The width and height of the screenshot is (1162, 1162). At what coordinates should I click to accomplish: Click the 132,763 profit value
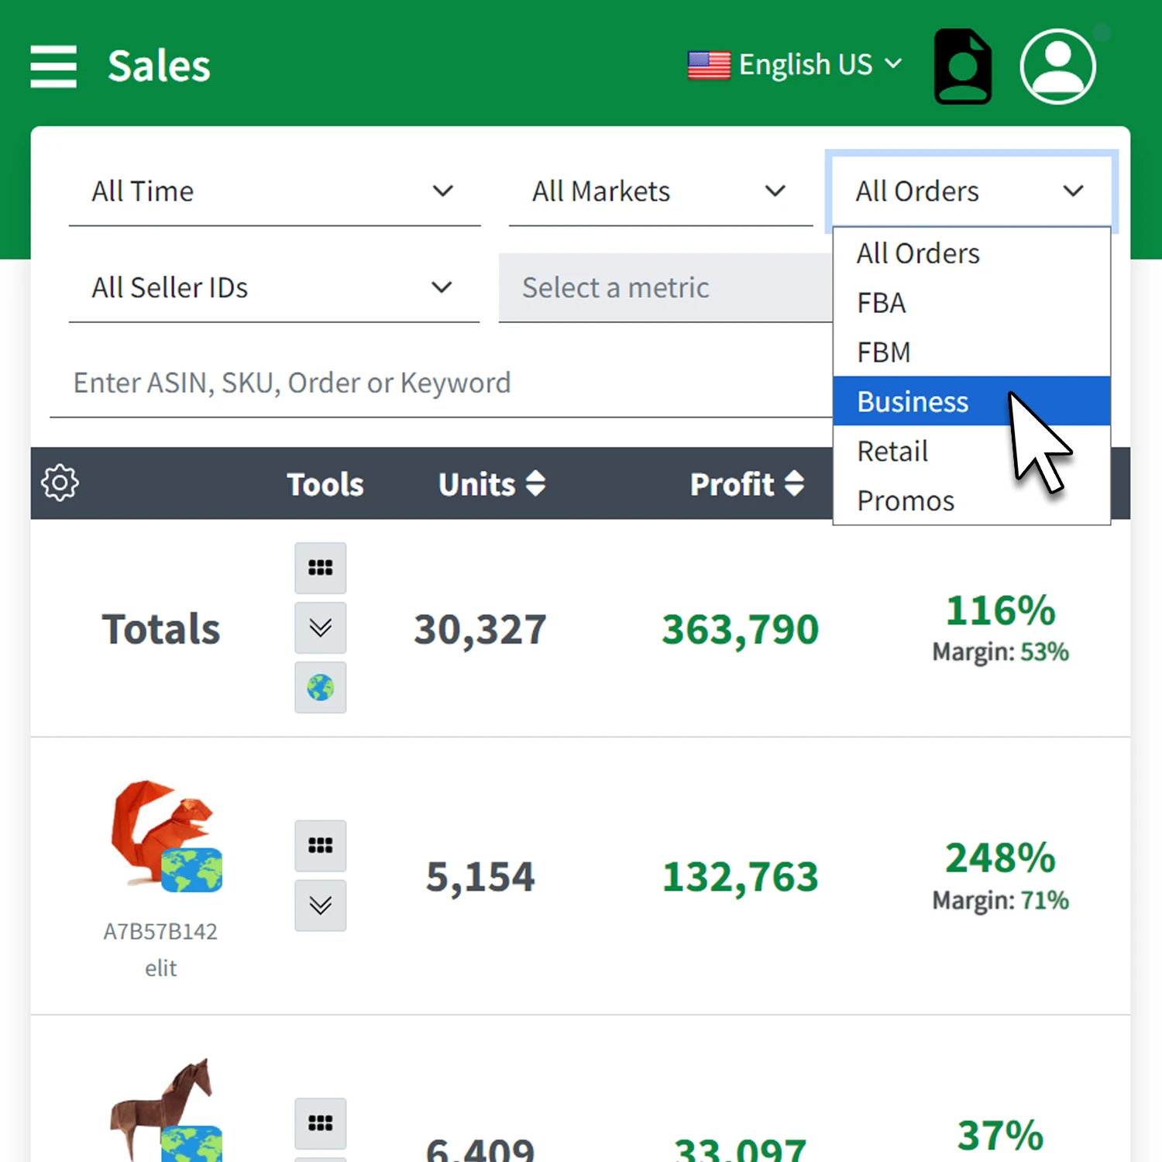coord(741,877)
